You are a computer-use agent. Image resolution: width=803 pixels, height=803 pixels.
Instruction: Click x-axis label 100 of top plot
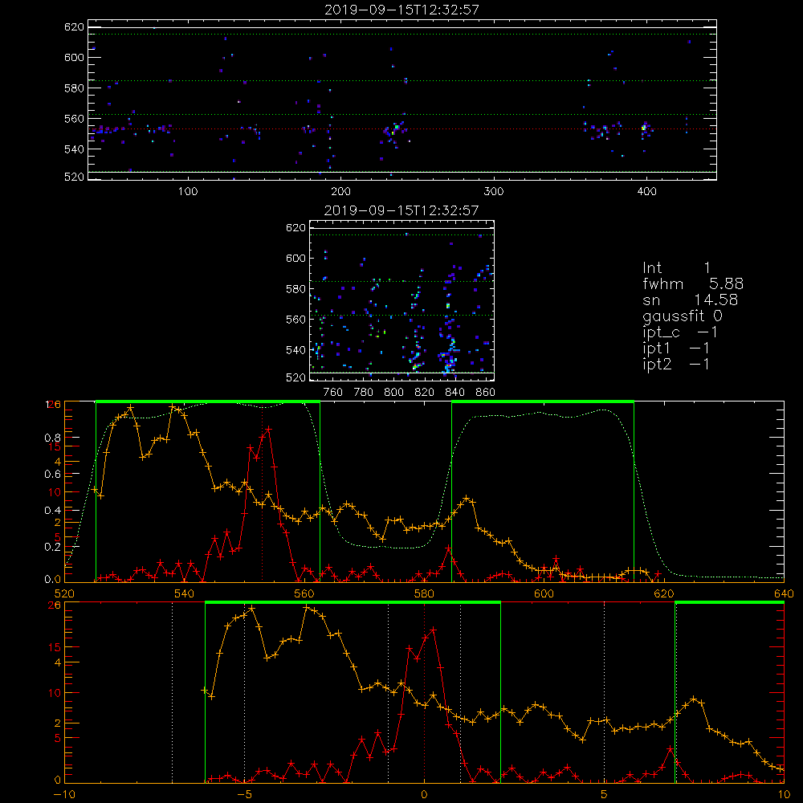click(x=188, y=192)
